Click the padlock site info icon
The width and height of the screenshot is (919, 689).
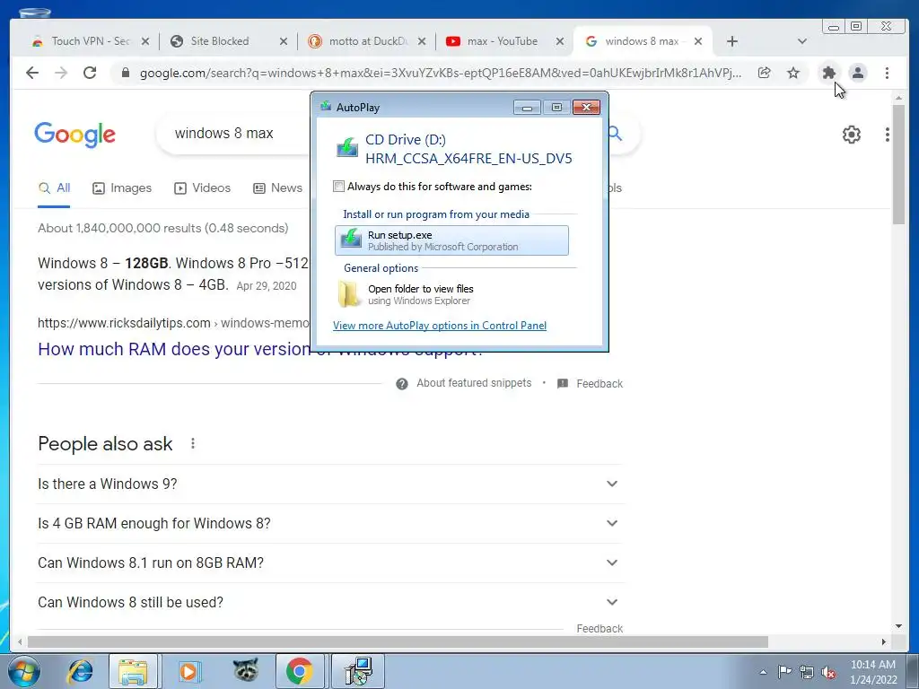125,73
